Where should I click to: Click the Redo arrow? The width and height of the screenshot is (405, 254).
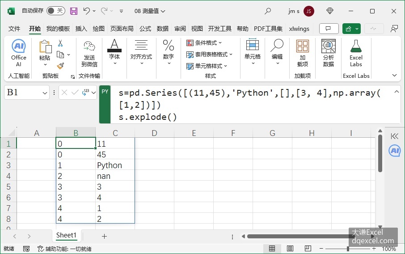(x=104, y=11)
